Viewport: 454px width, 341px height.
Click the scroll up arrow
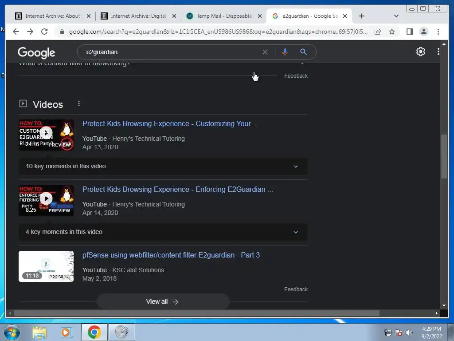(444, 44)
